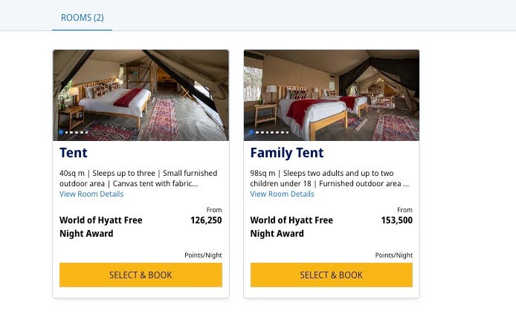Click the 126,250 points price

pos(206,220)
